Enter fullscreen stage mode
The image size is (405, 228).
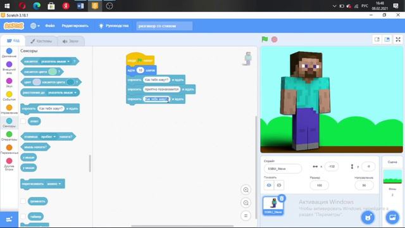pos(398,39)
